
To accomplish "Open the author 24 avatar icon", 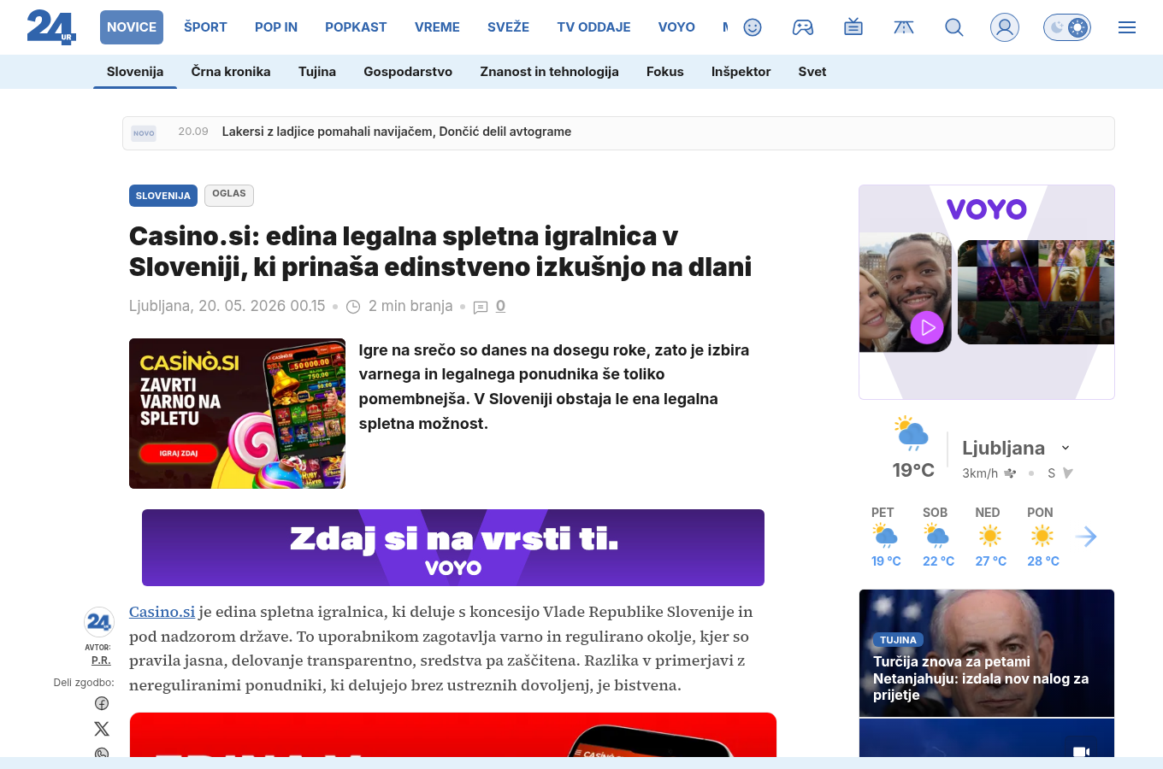I will [99, 623].
